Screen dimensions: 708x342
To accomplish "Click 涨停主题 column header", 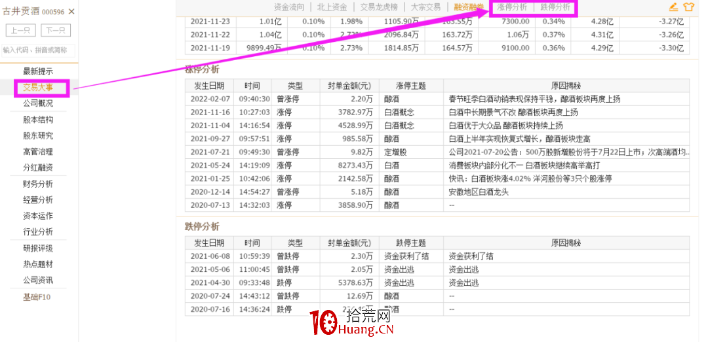I will 411,86.
